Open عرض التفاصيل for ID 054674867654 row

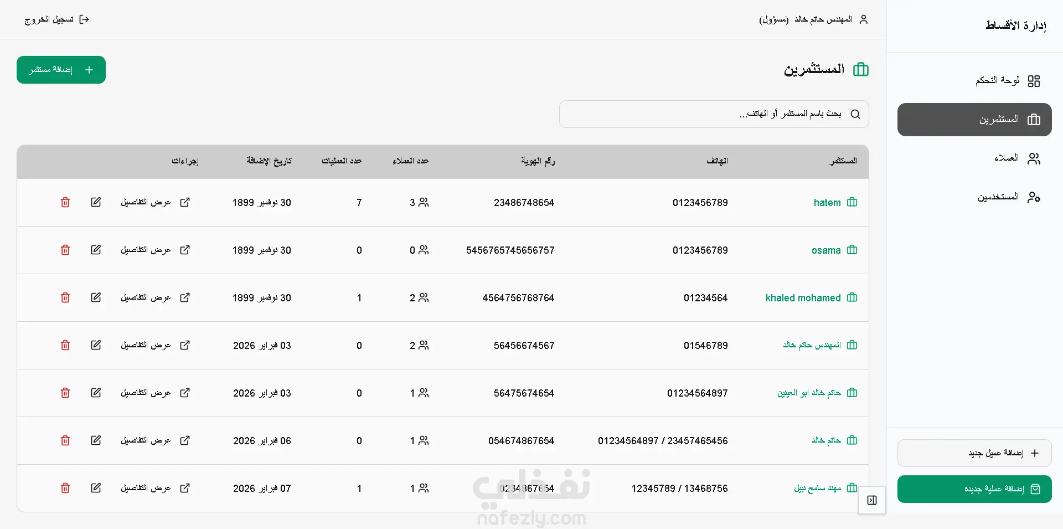point(156,440)
